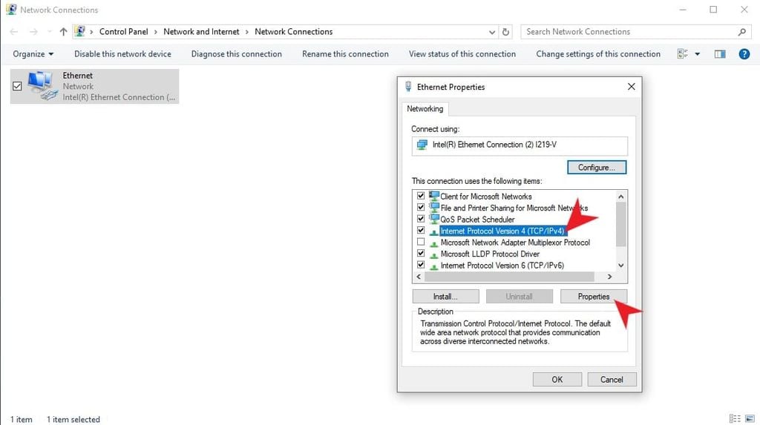Select Internet Protocol Version 4 (TCP/IPv4)
Viewport: 760px width, 425px height.
coord(502,231)
